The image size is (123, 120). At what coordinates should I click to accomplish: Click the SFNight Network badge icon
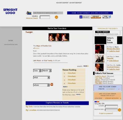pyautogui.click(x=96, y=17)
